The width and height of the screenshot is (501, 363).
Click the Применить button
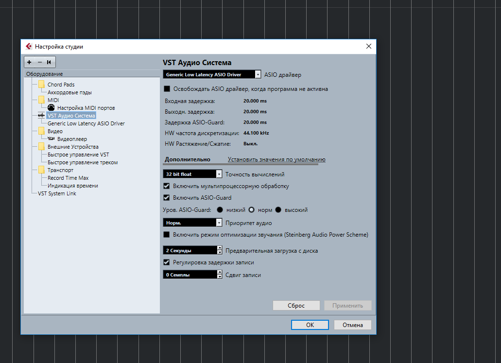(347, 306)
